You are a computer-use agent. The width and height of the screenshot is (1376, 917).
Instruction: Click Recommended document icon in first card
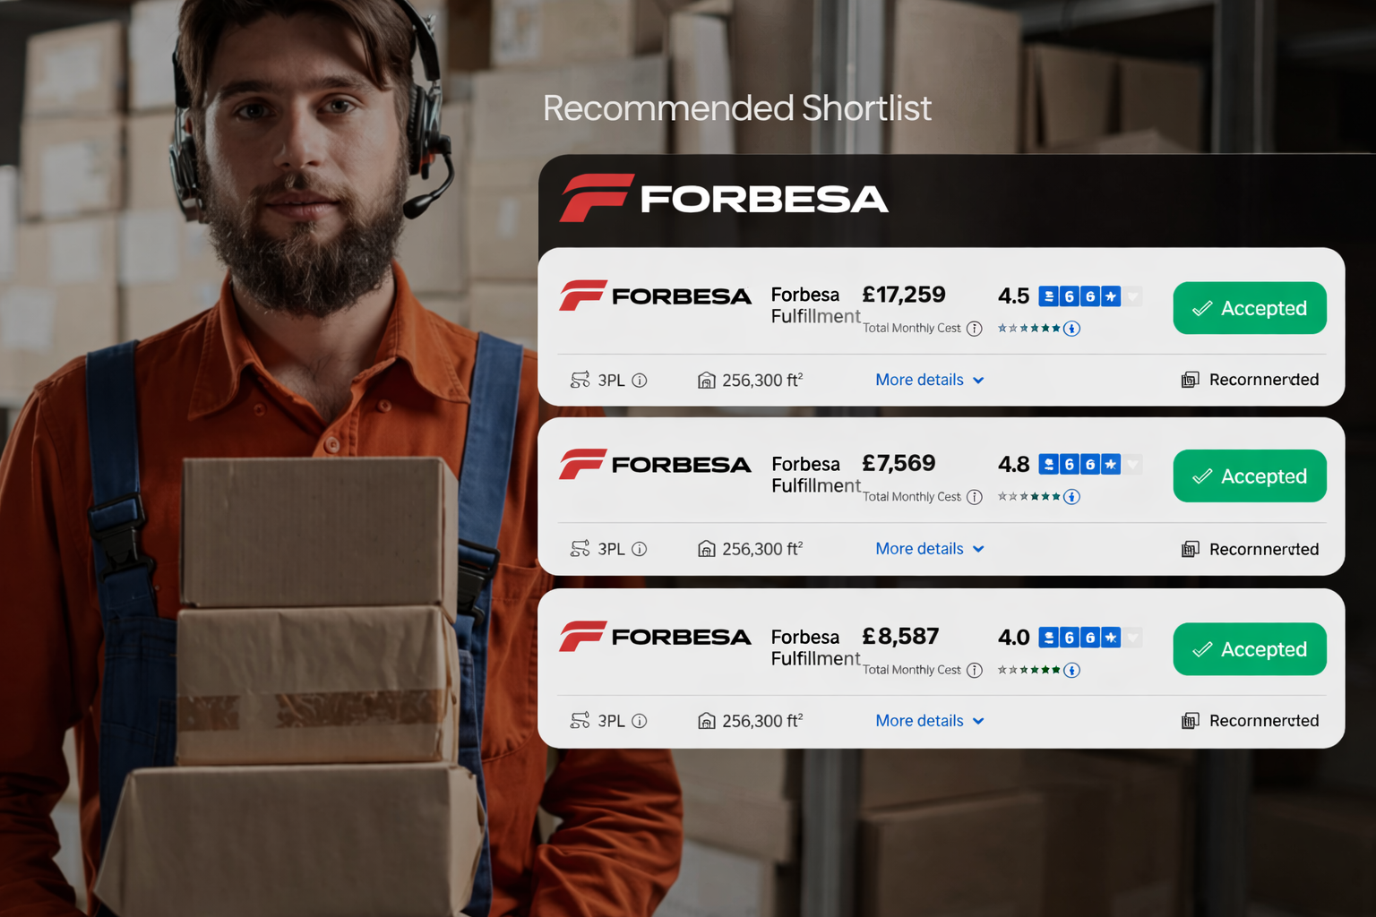(1190, 380)
